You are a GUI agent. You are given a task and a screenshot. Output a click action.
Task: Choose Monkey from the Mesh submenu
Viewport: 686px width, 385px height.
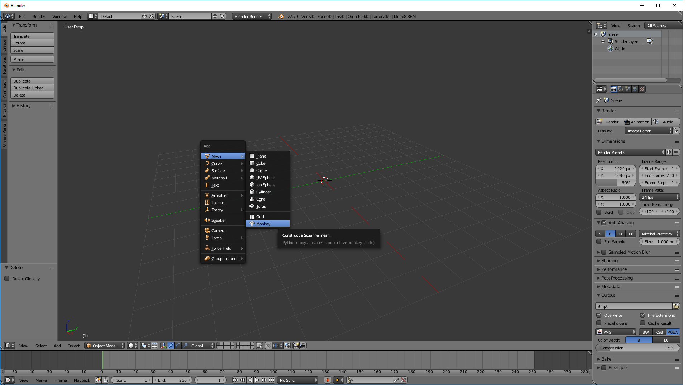coord(268,224)
